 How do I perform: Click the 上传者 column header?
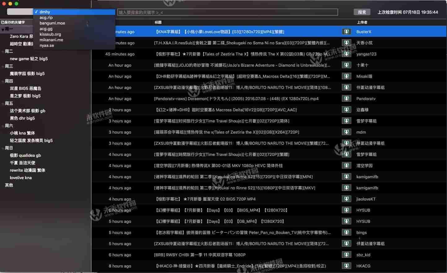coord(362,22)
